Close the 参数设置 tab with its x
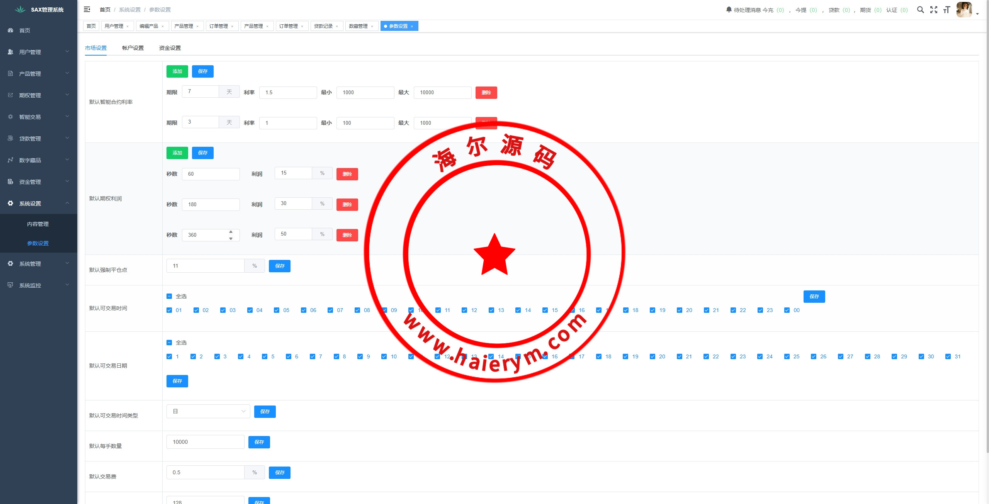Screen dimensions: 989x504 click(x=412, y=26)
